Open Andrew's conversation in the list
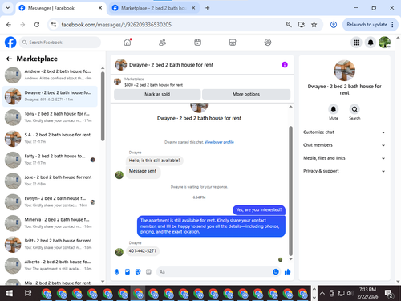This screenshot has width=401, height=301. [x=50, y=75]
